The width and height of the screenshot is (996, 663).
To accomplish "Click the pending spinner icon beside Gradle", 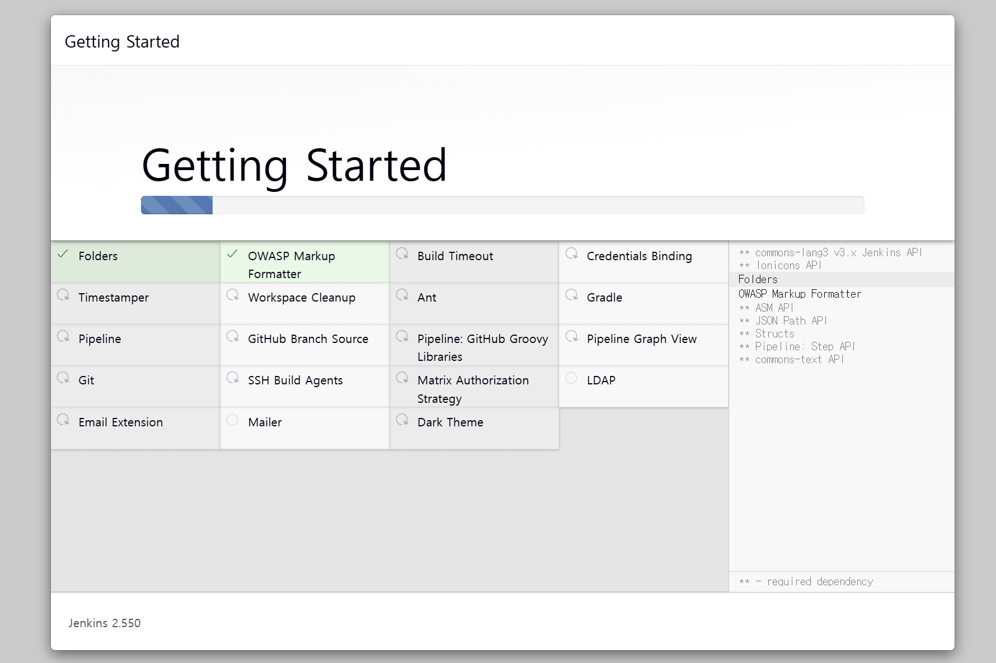I will [572, 295].
